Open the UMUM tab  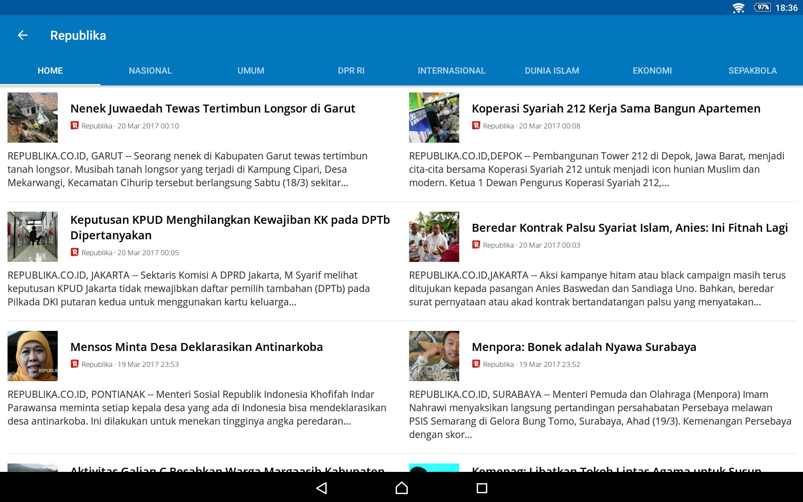point(251,71)
